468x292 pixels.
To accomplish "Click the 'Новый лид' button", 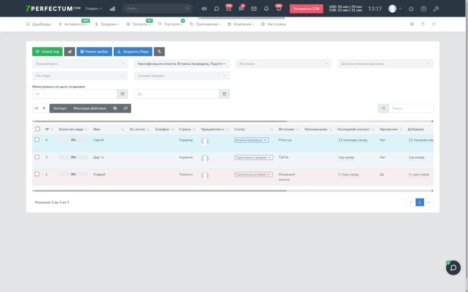I will 47,52.
